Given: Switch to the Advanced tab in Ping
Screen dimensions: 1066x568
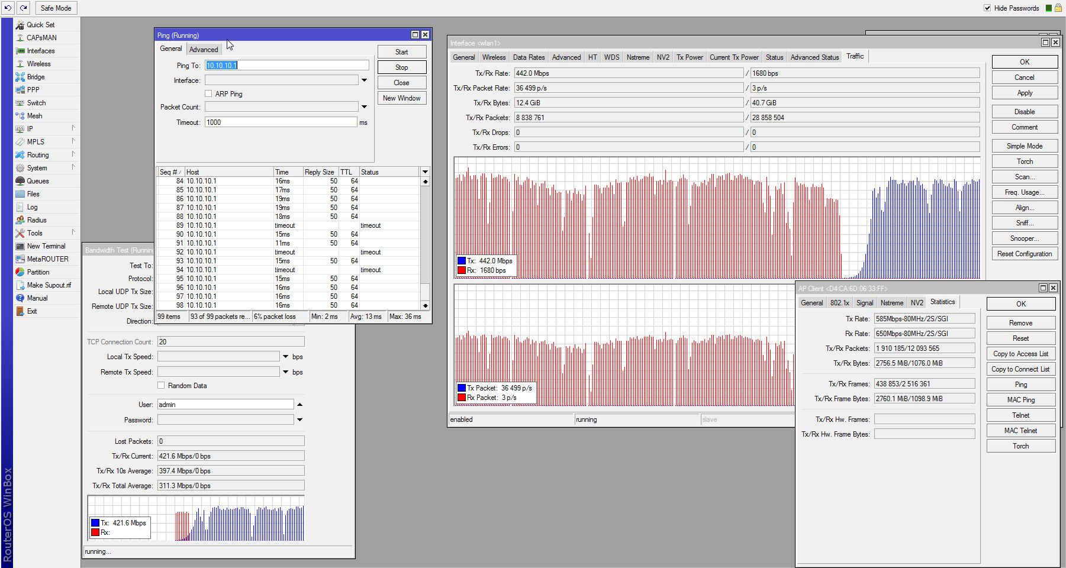Looking at the screenshot, I should pyautogui.click(x=204, y=50).
